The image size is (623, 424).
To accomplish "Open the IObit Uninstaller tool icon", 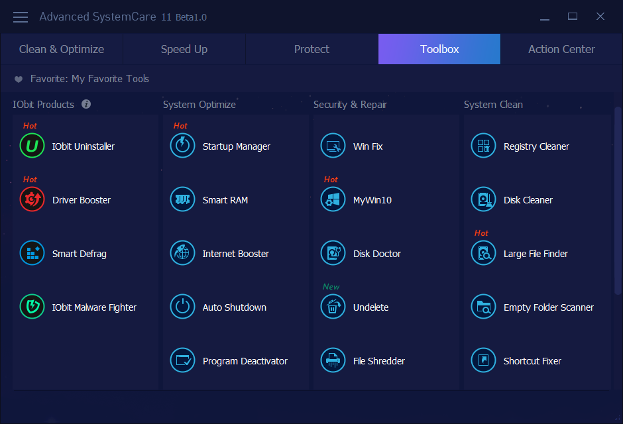I will (32, 146).
